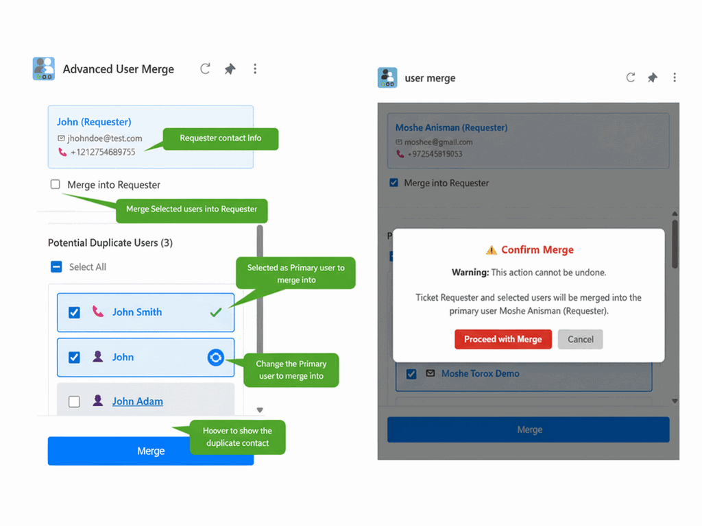Screen dimensions: 702x526
Task: Click the Select All checkbox
Action: click(56, 267)
